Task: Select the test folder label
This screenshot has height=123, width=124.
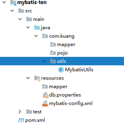Action: (37, 112)
